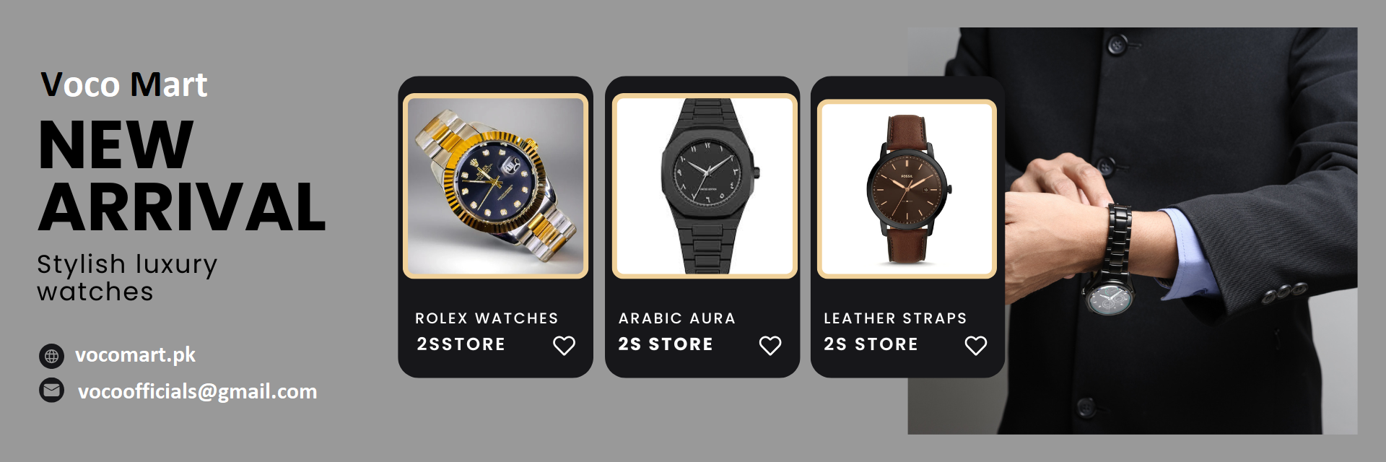Click the LEATHER STRAPS title text

895,318
